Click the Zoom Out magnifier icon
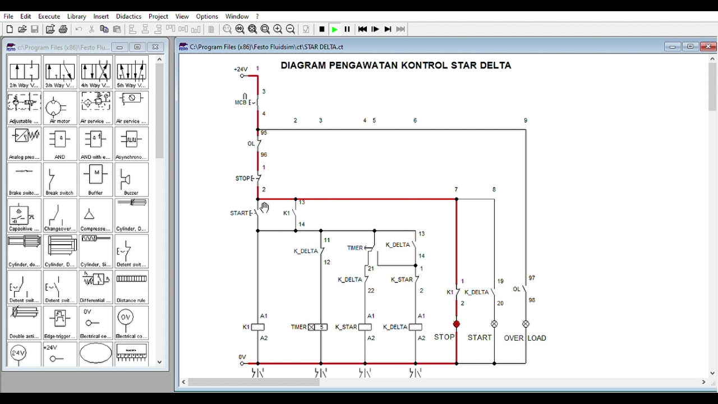The height and width of the screenshot is (404, 718). (291, 29)
